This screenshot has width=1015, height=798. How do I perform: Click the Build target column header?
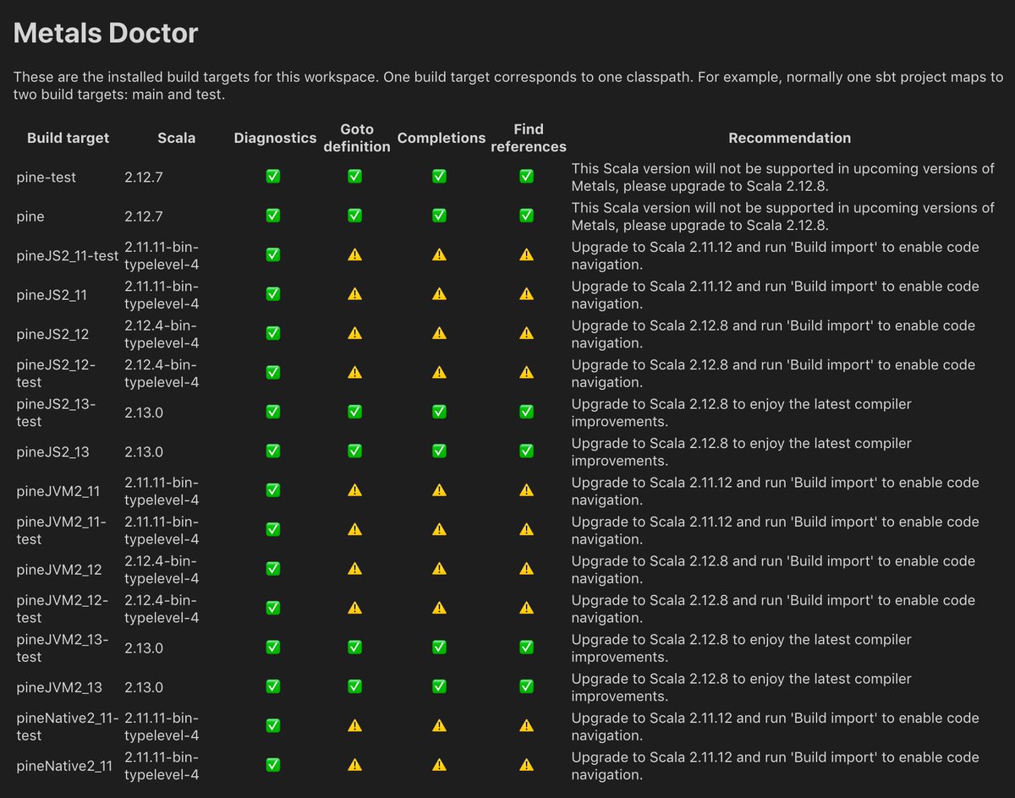(x=68, y=138)
